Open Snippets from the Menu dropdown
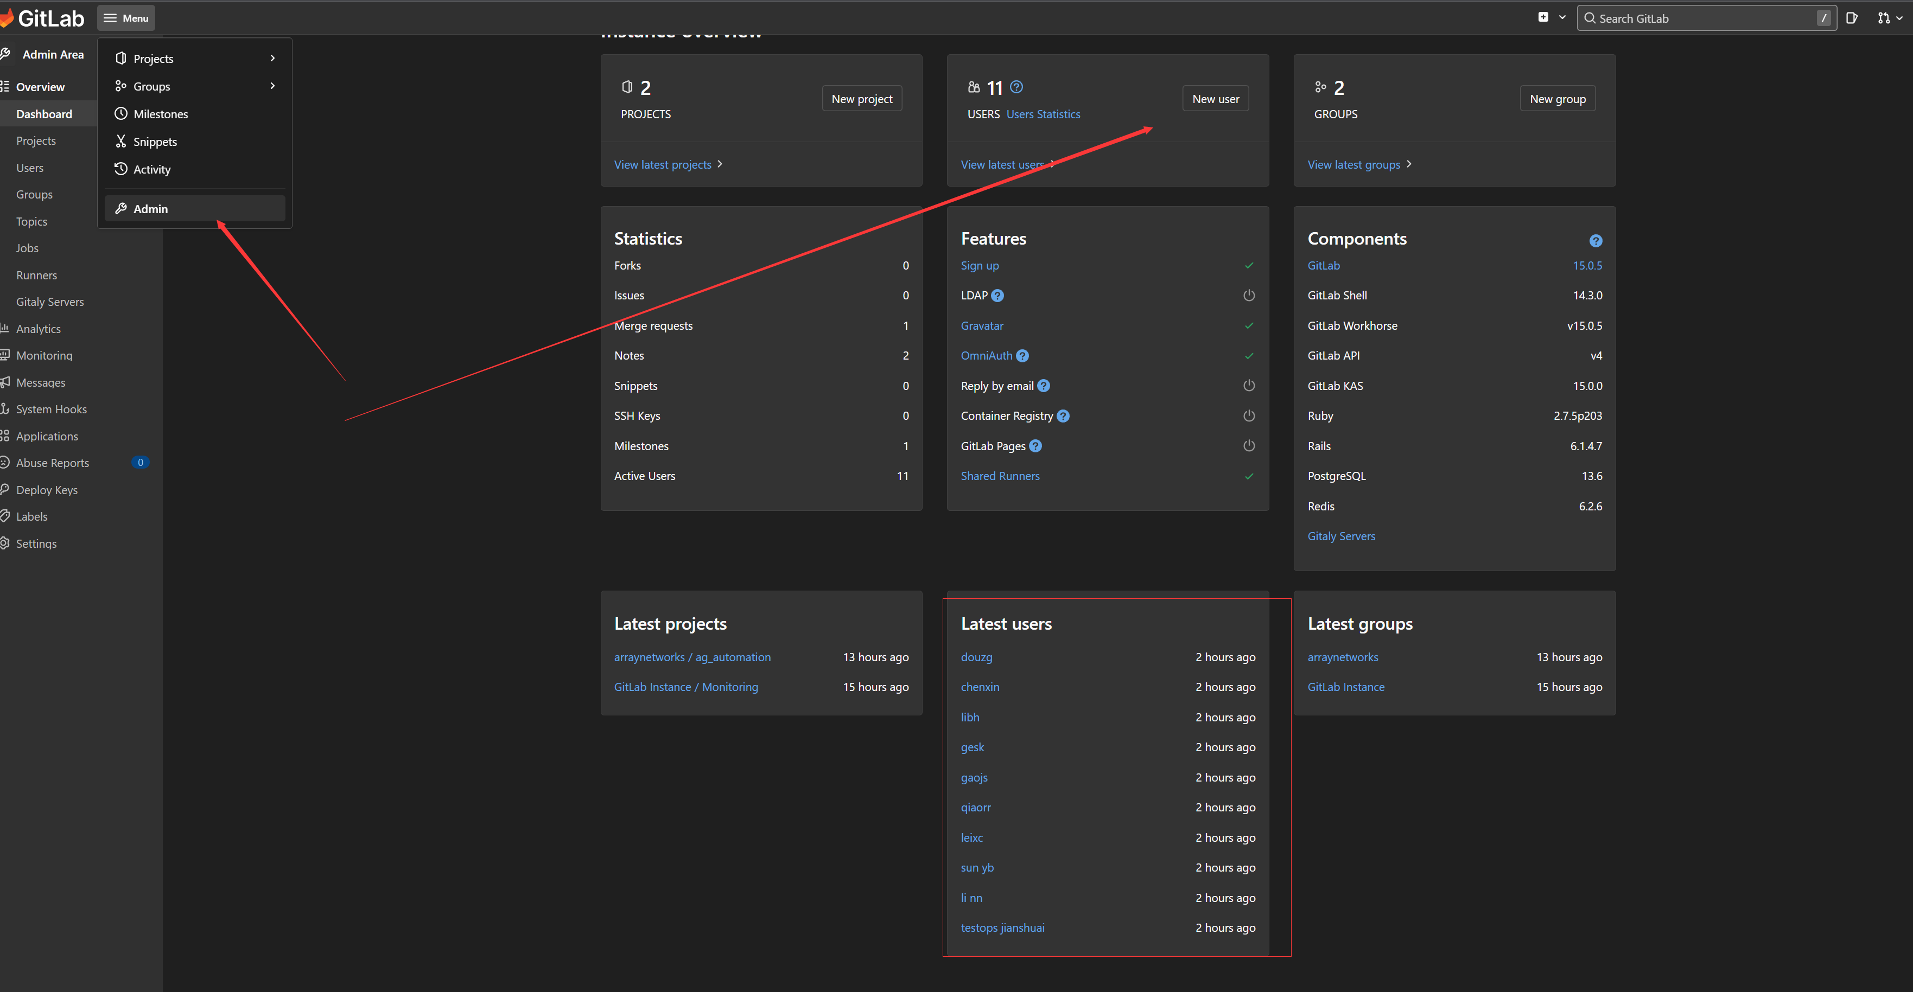The height and width of the screenshot is (992, 1913). pos(155,142)
